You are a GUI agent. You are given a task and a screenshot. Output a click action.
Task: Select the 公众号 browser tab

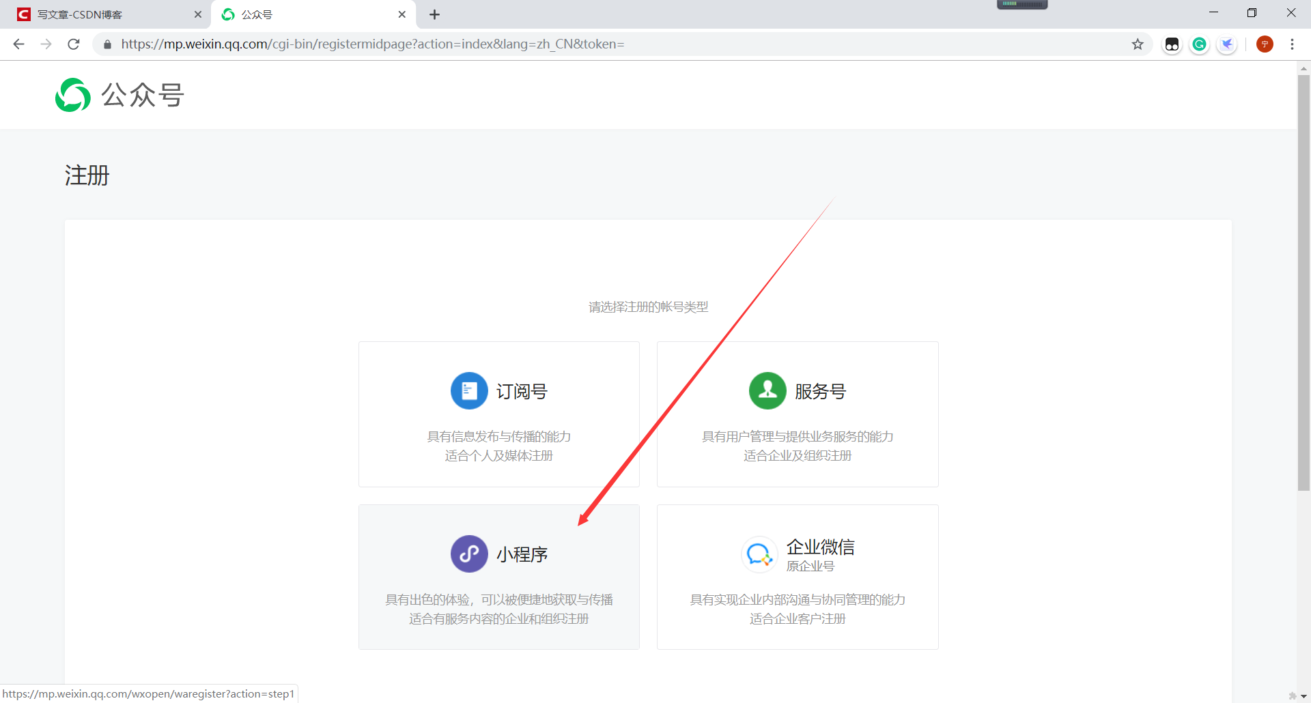(314, 14)
